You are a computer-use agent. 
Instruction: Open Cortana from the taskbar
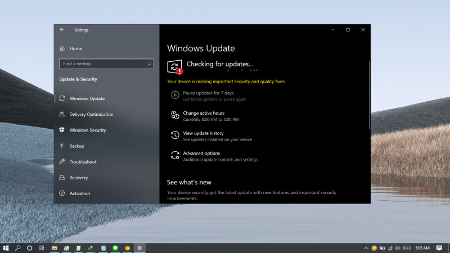[30, 248]
